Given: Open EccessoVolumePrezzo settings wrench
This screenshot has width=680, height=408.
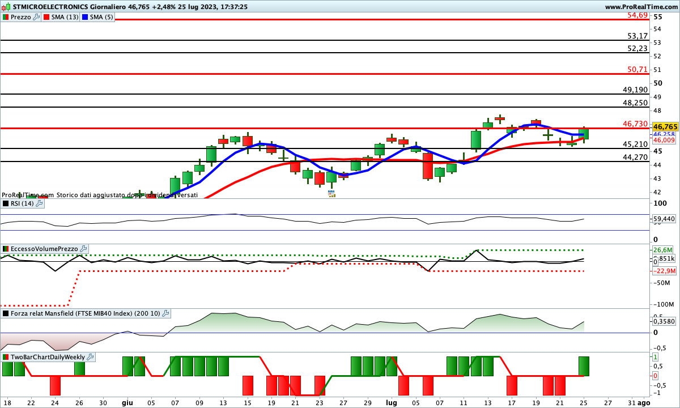Looking at the screenshot, I should pyautogui.click(x=83, y=248).
